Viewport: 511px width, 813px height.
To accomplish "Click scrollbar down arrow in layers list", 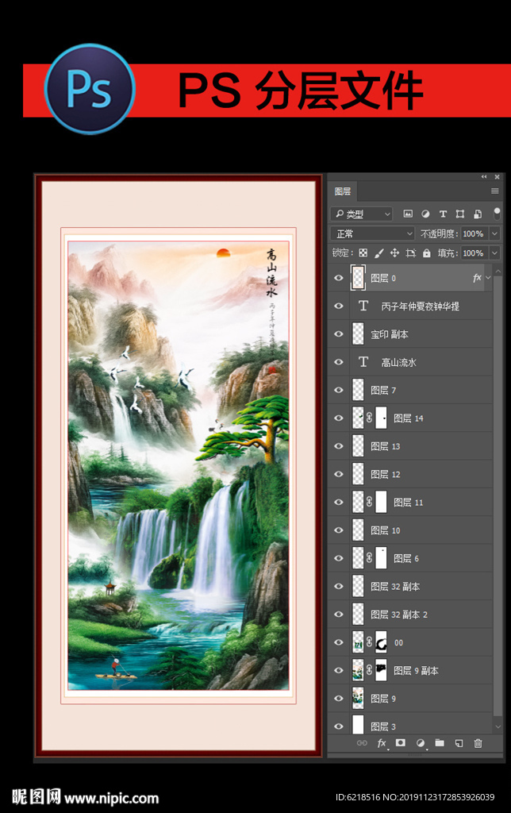I will tap(498, 726).
